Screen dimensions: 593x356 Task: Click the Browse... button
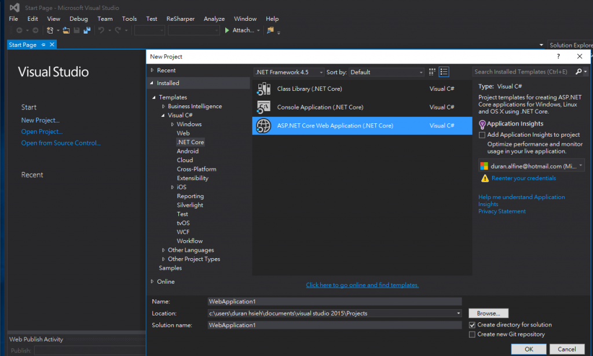click(x=488, y=313)
